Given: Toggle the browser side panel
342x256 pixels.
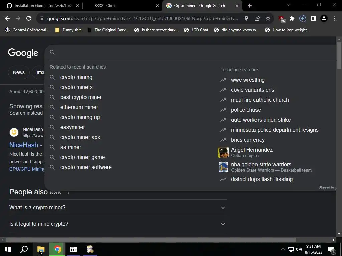Looking at the screenshot, I should pyautogui.click(x=313, y=19).
